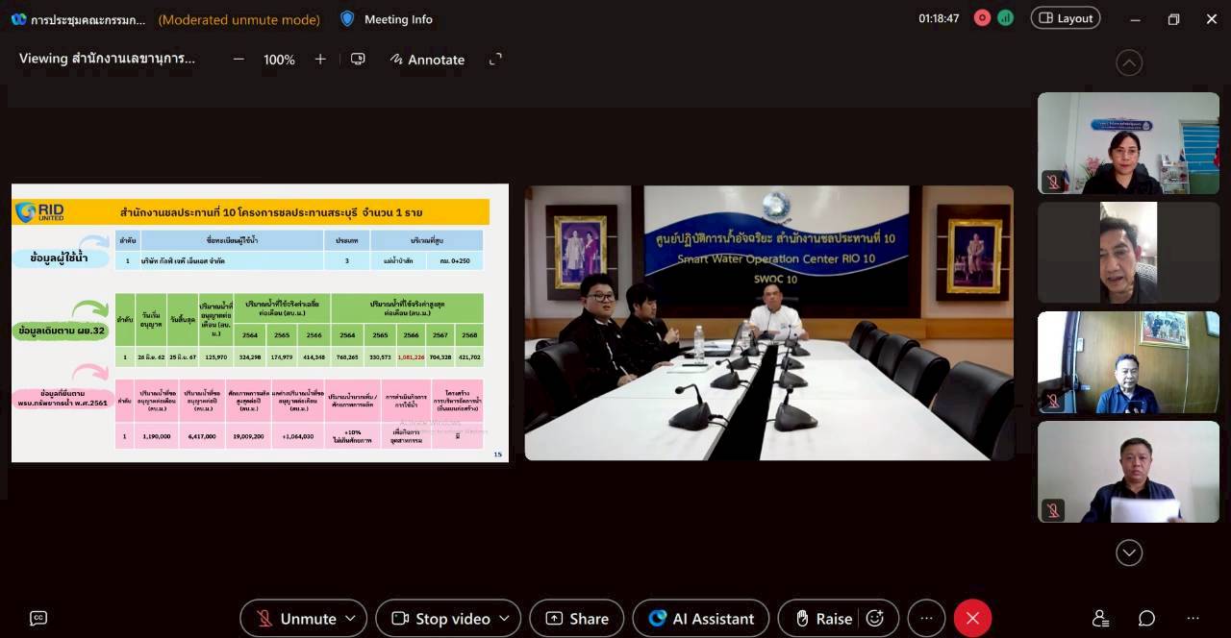The height and width of the screenshot is (638, 1231).
Task: Open Meeting Info tab
Action: tap(387, 19)
